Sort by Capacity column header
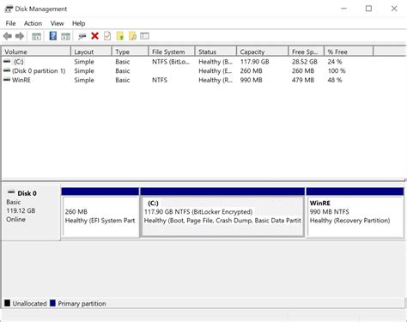Screen dimensions: 407x322 pyautogui.click(x=263, y=52)
